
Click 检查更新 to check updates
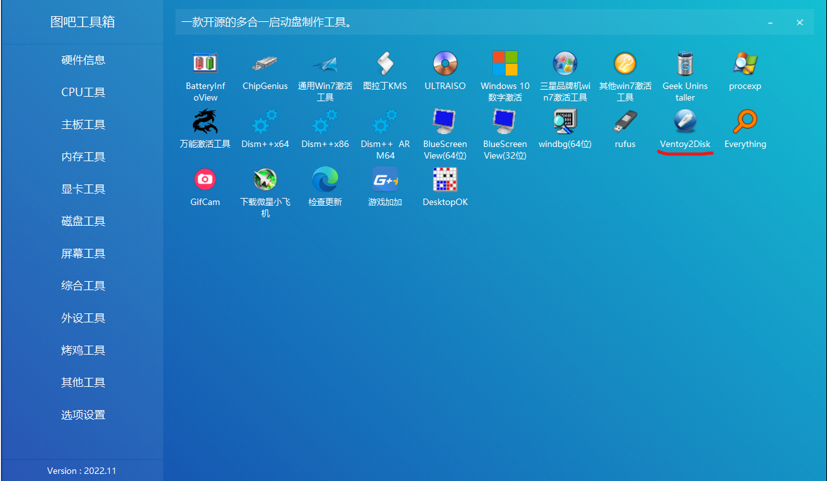pyautogui.click(x=325, y=181)
